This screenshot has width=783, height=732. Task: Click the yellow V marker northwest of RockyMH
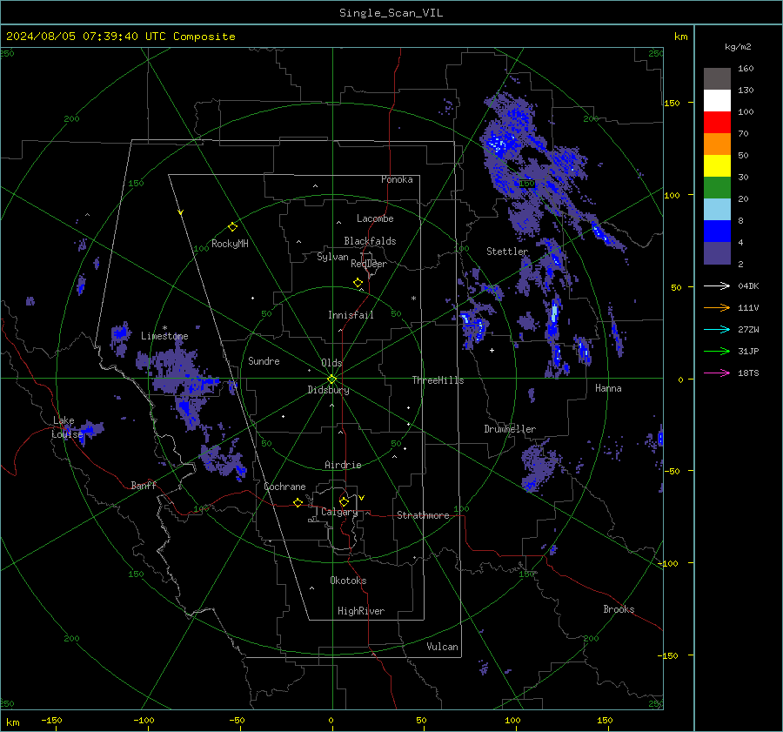tap(181, 212)
